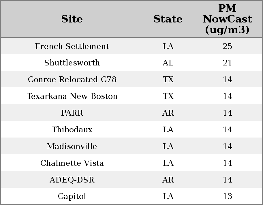
Task: Select the Chalmette Vista site cell
Action: tap(72, 163)
